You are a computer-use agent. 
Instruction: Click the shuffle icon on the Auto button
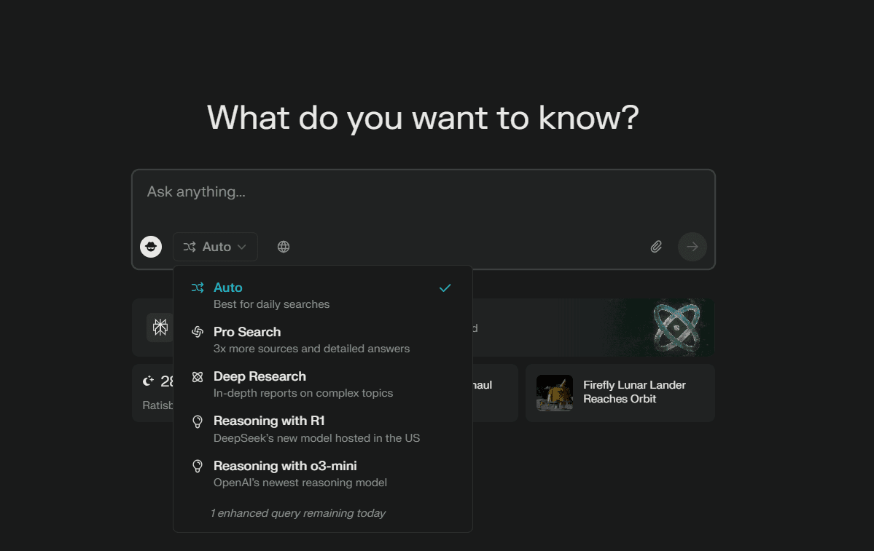(x=190, y=247)
